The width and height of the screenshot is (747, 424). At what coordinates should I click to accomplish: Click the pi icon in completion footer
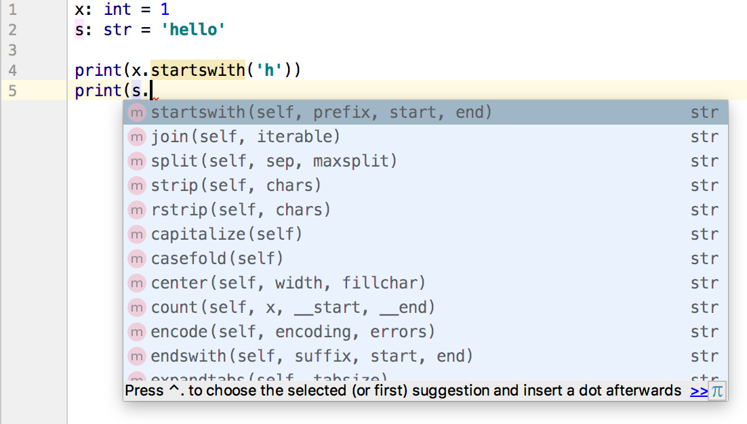pyautogui.click(x=717, y=391)
